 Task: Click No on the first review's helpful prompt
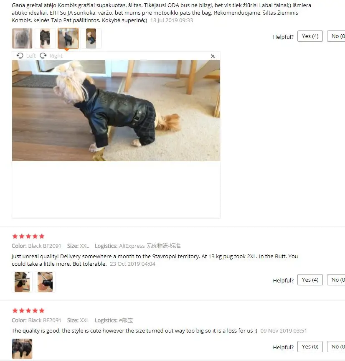tap(336, 36)
